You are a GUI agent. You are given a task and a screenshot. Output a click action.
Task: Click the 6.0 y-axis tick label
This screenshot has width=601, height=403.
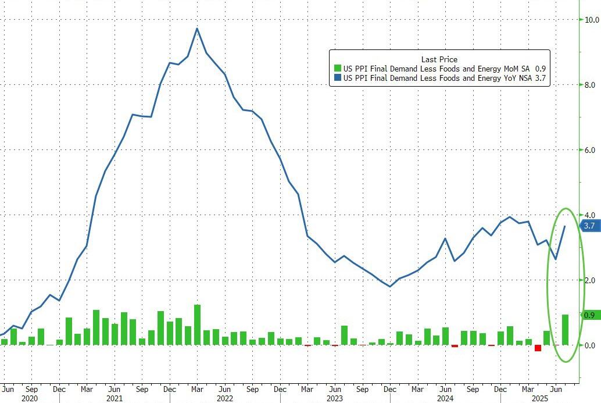590,150
